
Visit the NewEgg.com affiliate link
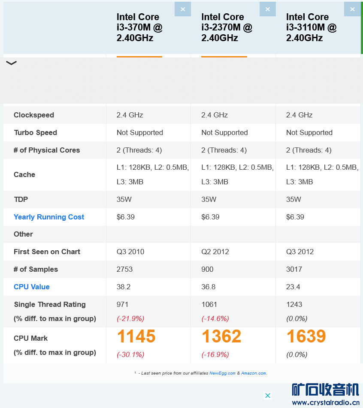click(222, 373)
